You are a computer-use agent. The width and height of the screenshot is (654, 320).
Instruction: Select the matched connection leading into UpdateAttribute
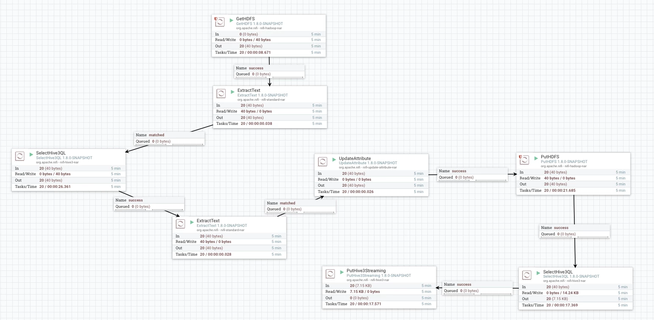(x=300, y=206)
